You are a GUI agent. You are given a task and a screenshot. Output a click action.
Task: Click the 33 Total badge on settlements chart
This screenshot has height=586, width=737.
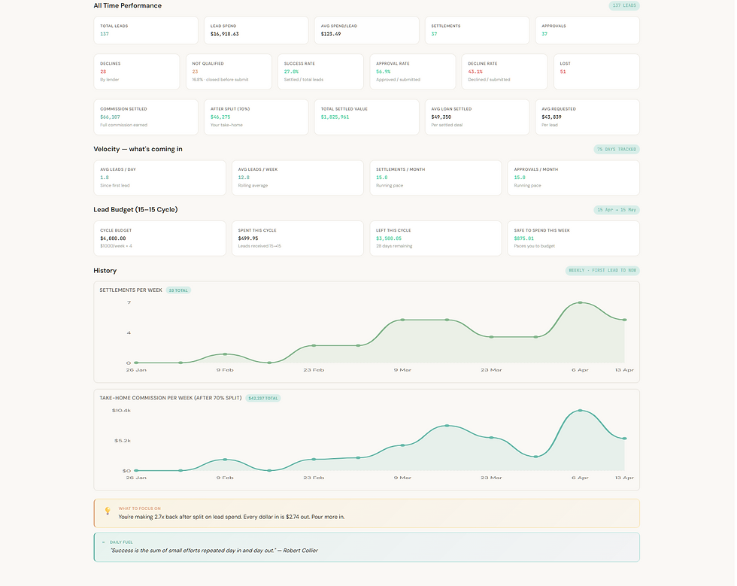178,290
